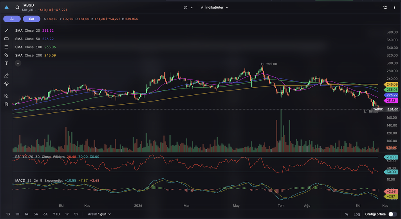Click the RSI 30.00 axis label
The height and width of the screenshot is (219, 401).
[x=391, y=172]
